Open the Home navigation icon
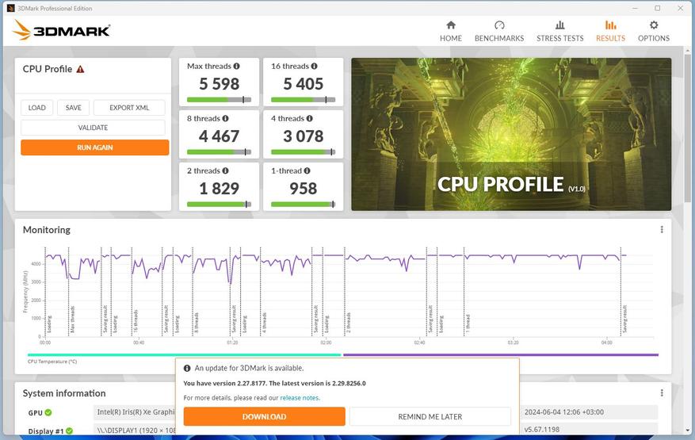 pyautogui.click(x=451, y=25)
